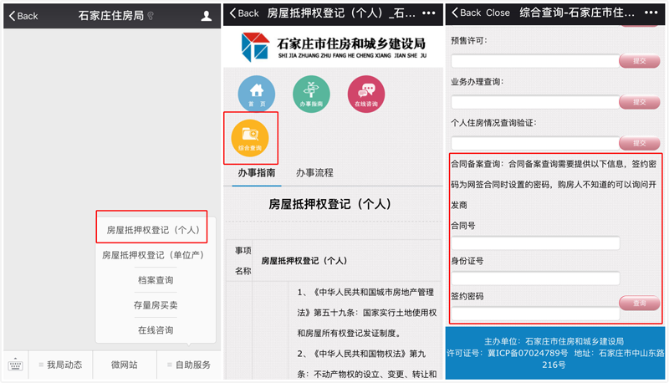Choose 存量房买卖 in the popup menu
Viewport: 669px width, 383px height.
tap(156, 305)
